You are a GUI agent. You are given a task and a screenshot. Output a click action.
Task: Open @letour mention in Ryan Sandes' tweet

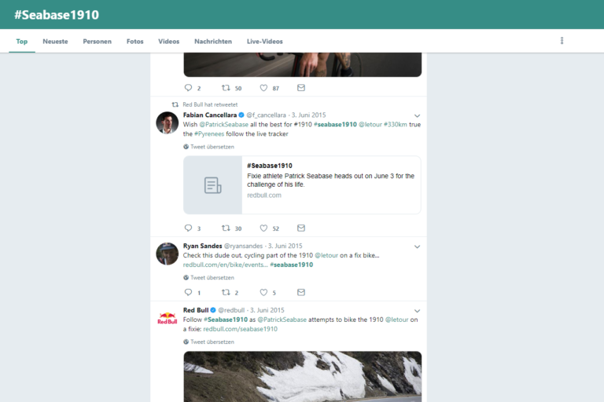pyautogui.click(x=326, y=255)
